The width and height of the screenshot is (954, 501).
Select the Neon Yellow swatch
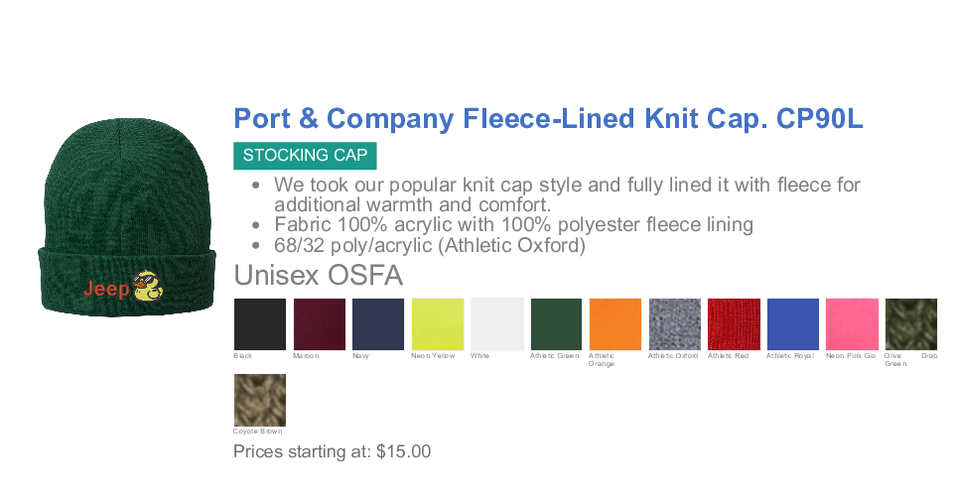pyautogui.click(x=437, y=324)
